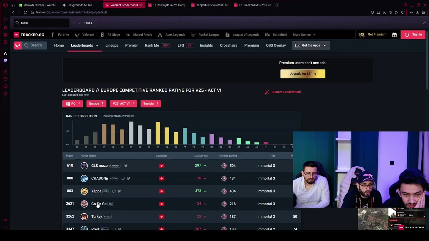Open the R6 Siege game link

click(110, 34)
